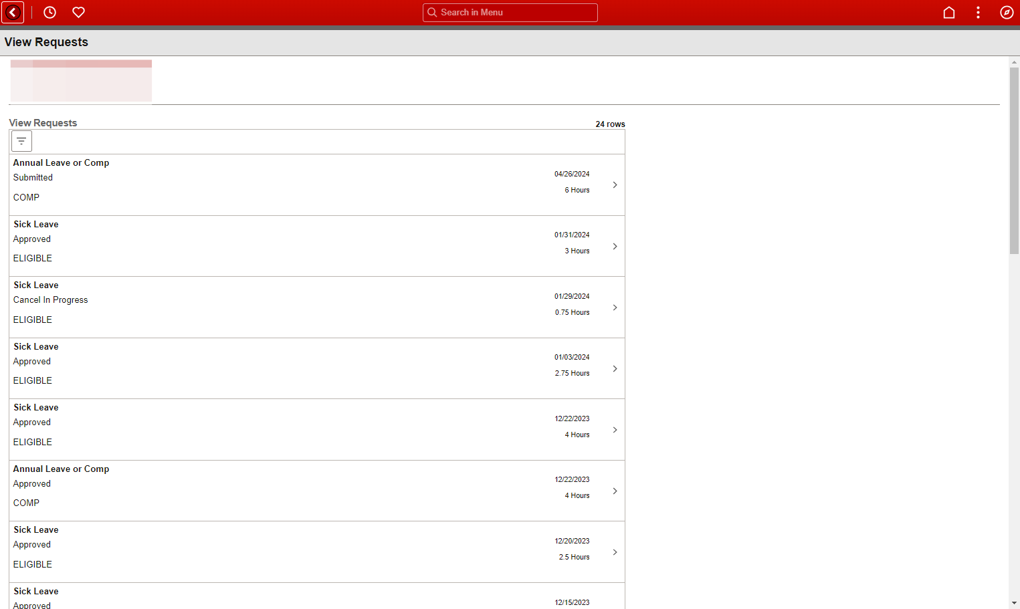This screenshot has width=1020, height=609.
Task: Click the 01/29/2024 date
Action: coord(572,296)
